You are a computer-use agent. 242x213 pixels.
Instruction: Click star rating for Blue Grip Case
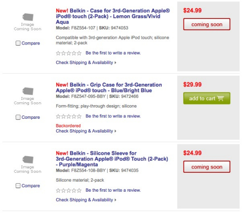pos(69,116)
